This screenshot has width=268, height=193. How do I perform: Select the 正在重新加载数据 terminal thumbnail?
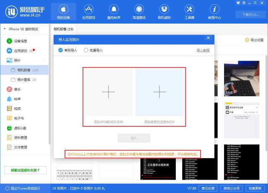tap(158, 169)
